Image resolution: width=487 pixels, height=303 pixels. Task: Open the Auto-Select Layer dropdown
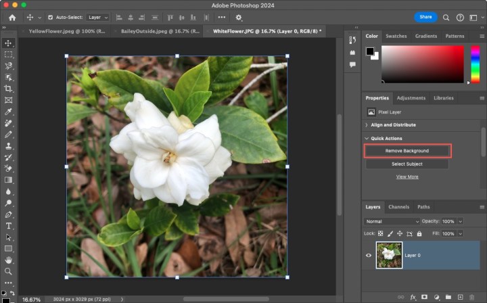tap(98, 17)
